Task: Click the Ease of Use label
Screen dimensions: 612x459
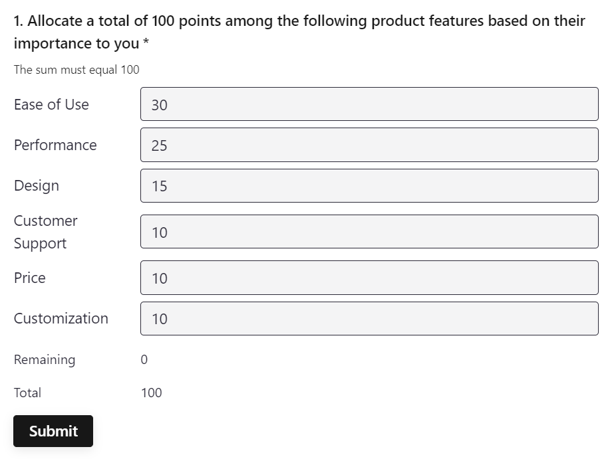Action: click(51, 104)
